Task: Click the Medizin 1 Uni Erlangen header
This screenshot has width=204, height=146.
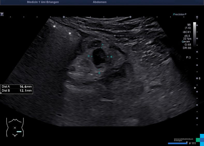Action: coord(43,2)
